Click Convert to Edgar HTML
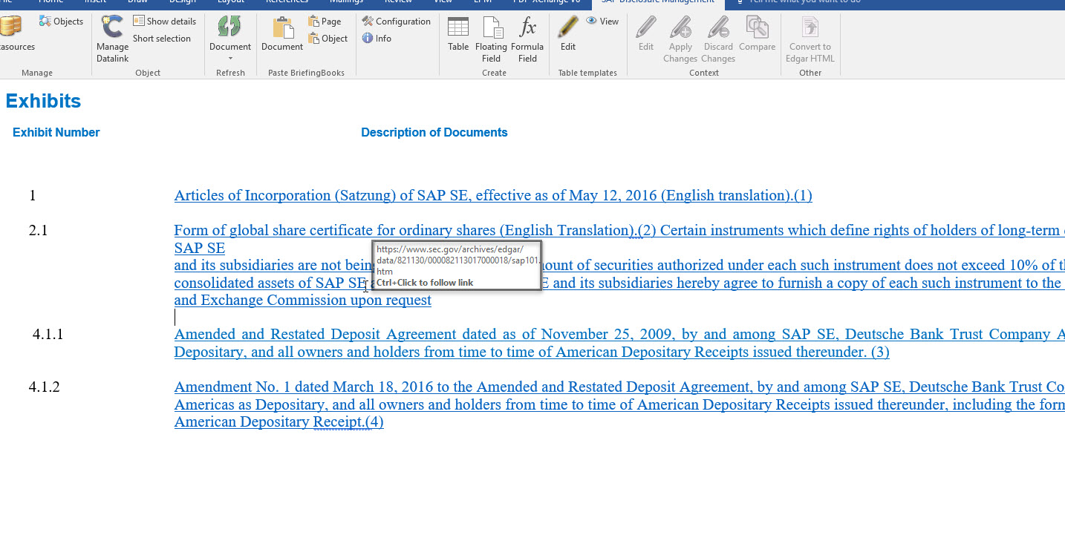 click(811, 39)
